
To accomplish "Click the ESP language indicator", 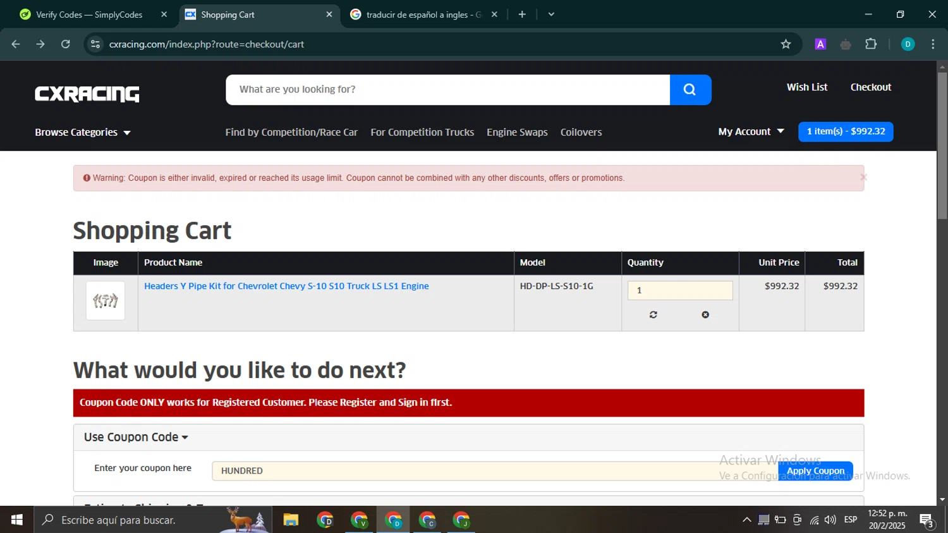I will tap(851, 520).
